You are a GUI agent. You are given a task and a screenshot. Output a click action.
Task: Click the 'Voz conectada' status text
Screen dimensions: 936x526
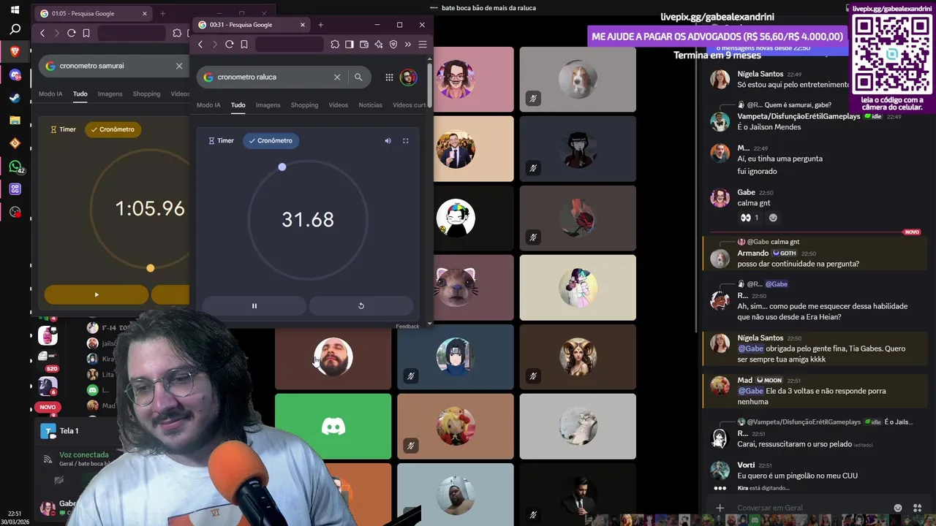(x=86, y=454)
